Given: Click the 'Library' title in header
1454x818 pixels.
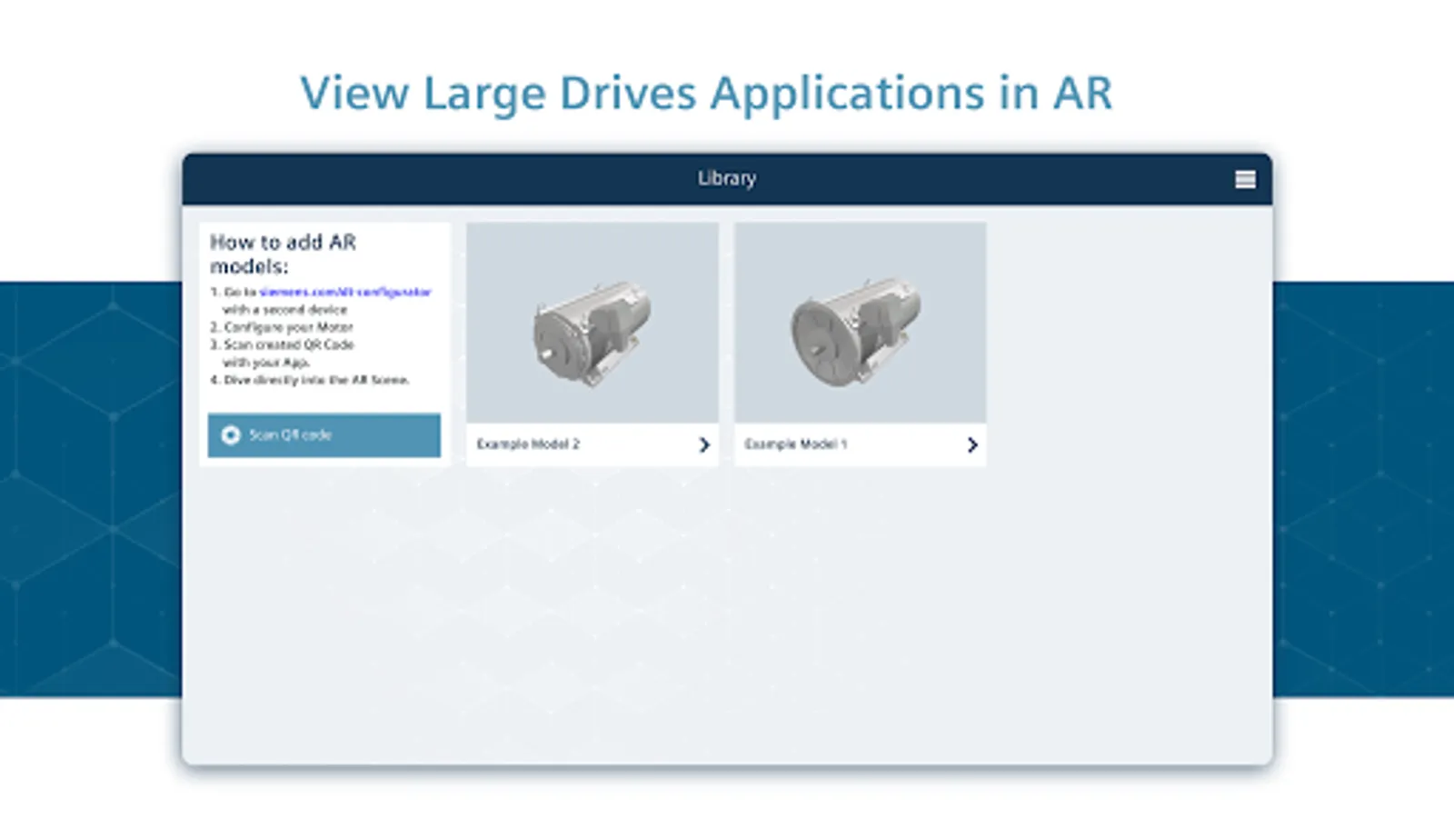Looking at the screenshot, I should point(727,178).
